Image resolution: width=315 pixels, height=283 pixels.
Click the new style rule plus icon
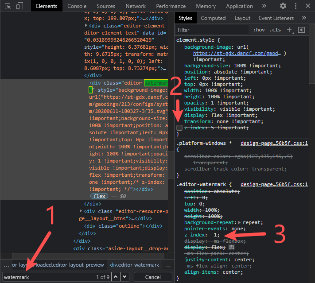click(289, 30)
